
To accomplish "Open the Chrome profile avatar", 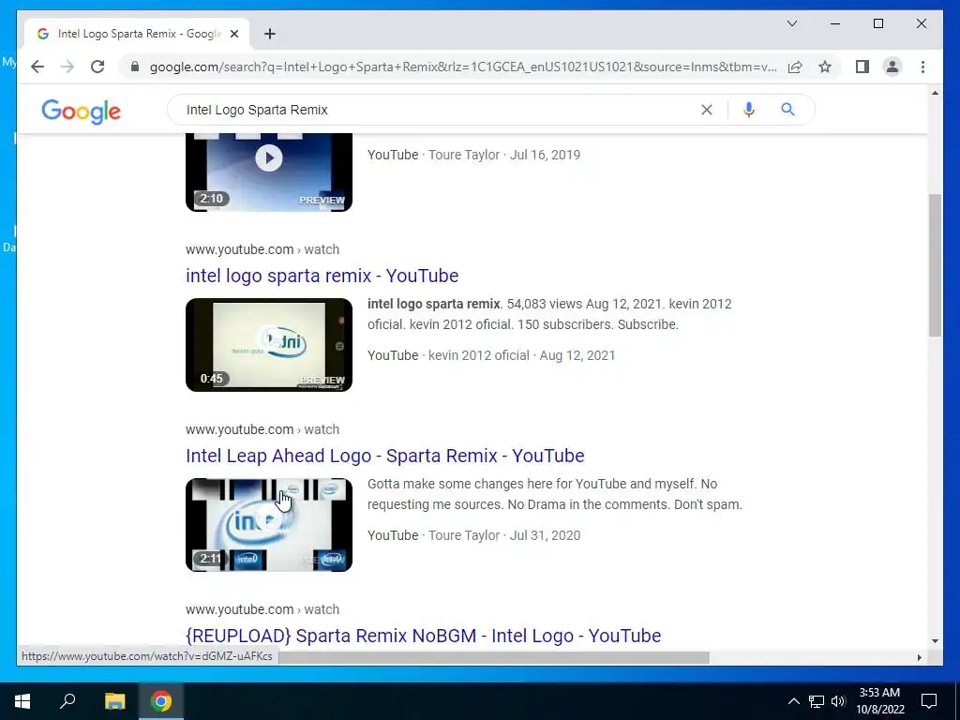I will click(x=892, y=67).
